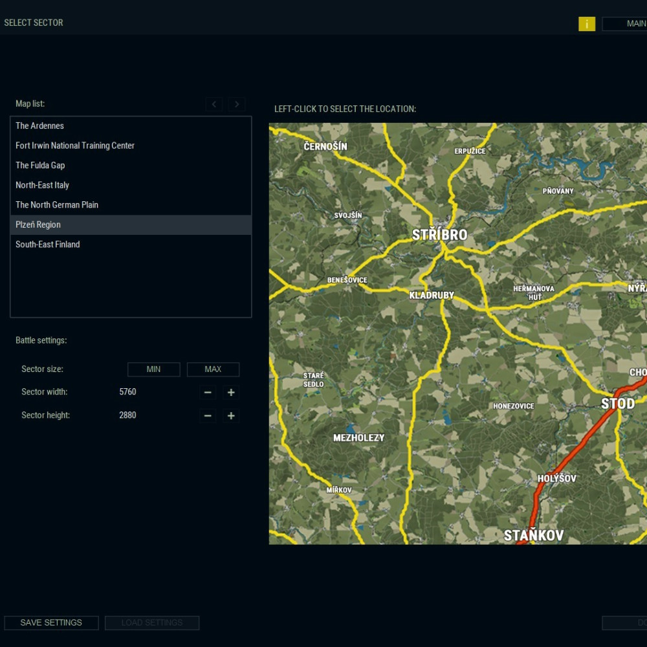Pick North-East Italy from map list
Screen dimensions: 647x647
pos(42,185)
